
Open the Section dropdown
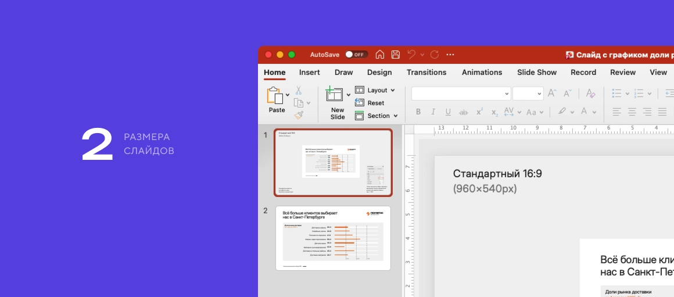click(x=377, y=116)
